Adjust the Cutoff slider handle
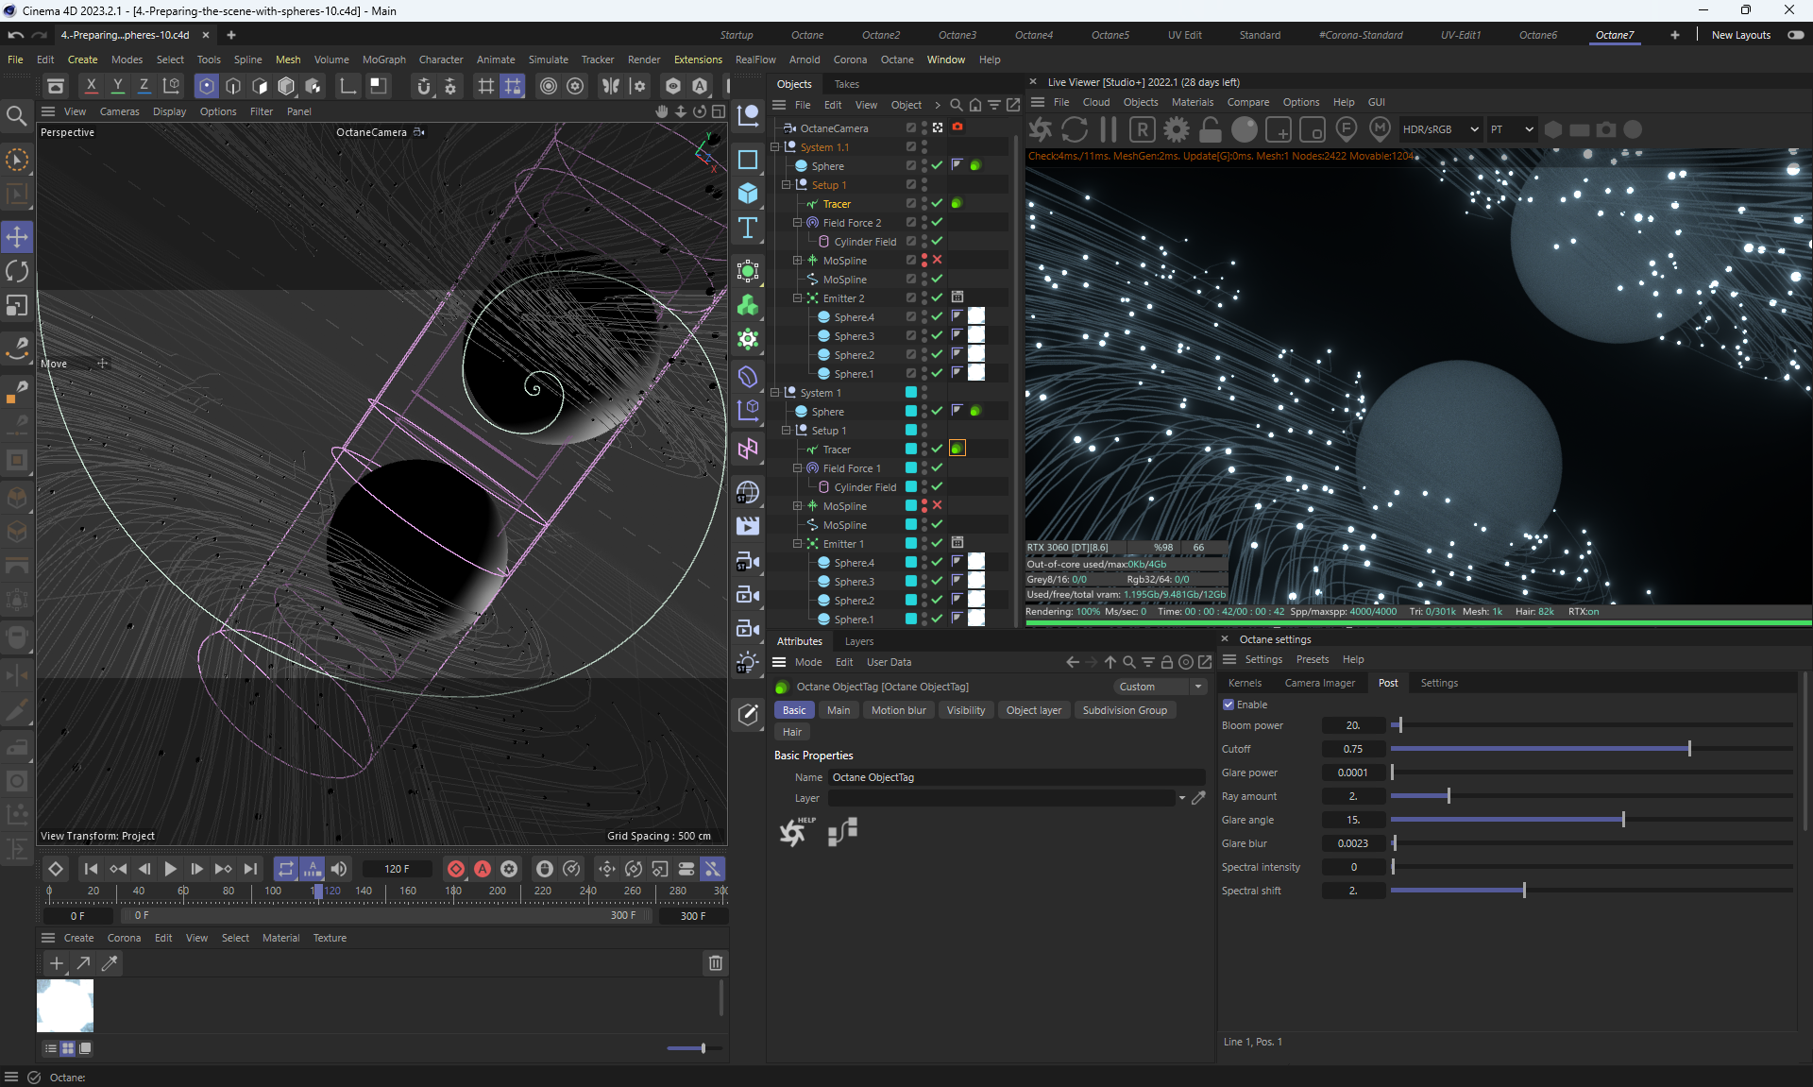This screenshot has height=1087, width=1813. click(1688, 749)
